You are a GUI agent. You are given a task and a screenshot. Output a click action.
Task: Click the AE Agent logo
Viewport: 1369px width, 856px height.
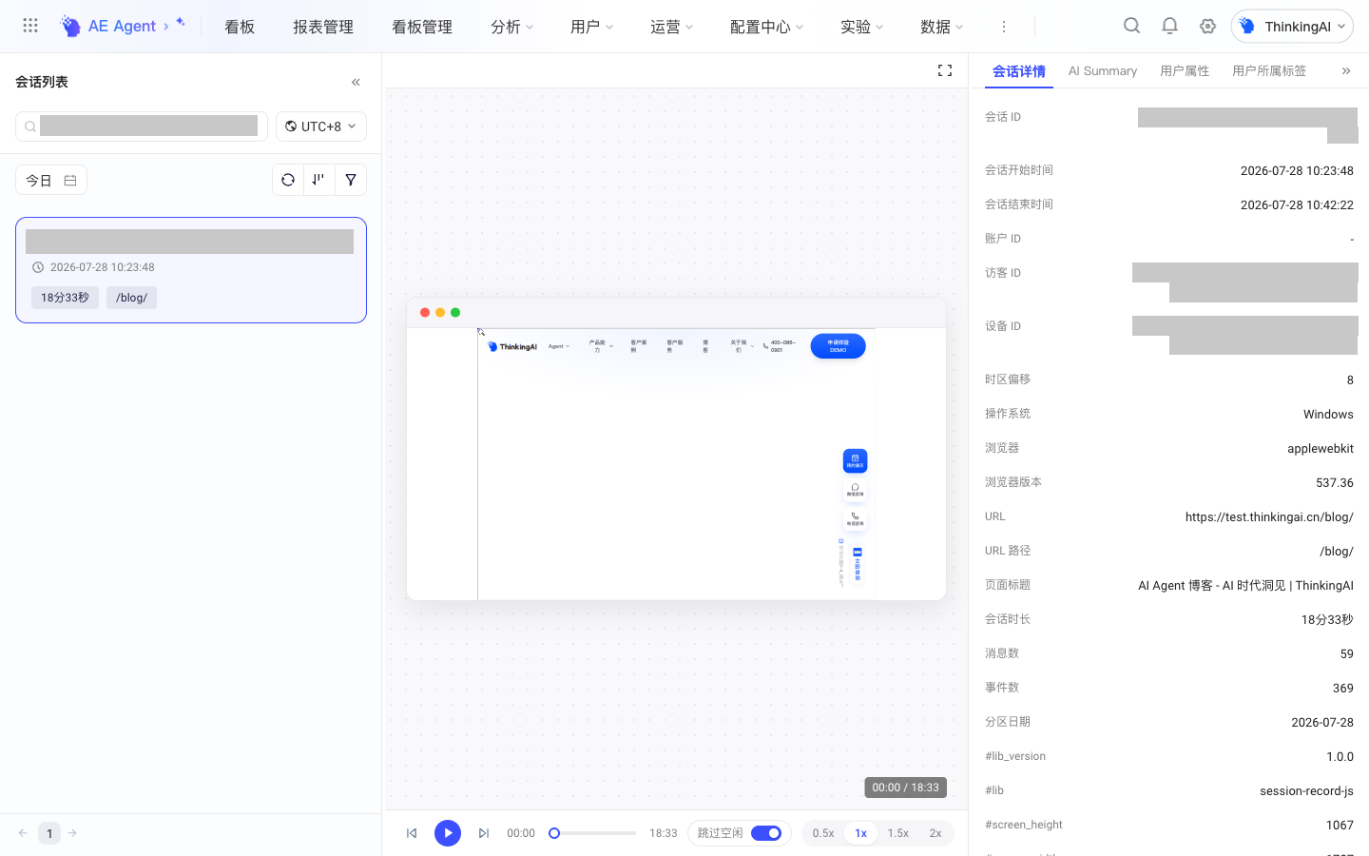point(122,26)
